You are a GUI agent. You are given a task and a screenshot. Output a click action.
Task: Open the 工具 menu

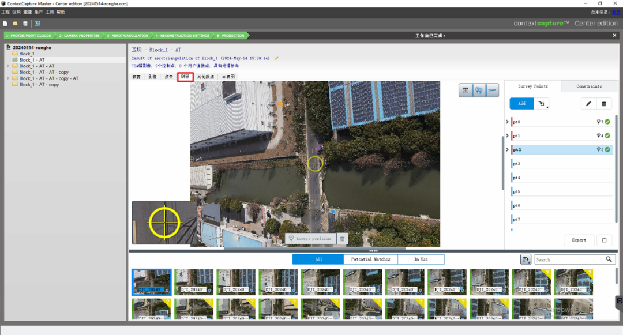pos(50,12)
